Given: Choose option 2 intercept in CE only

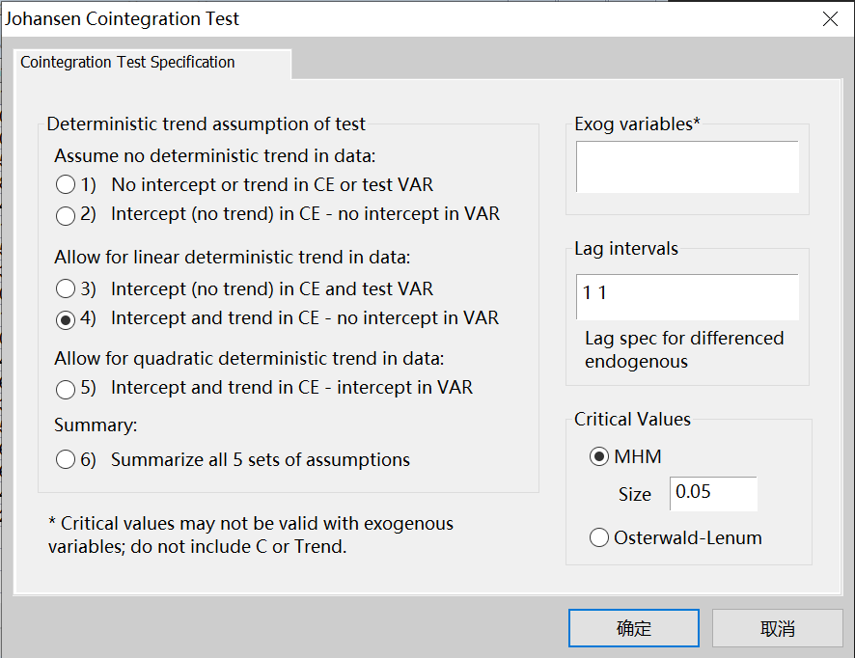Looking at the screenshot, I should (66, 214).
